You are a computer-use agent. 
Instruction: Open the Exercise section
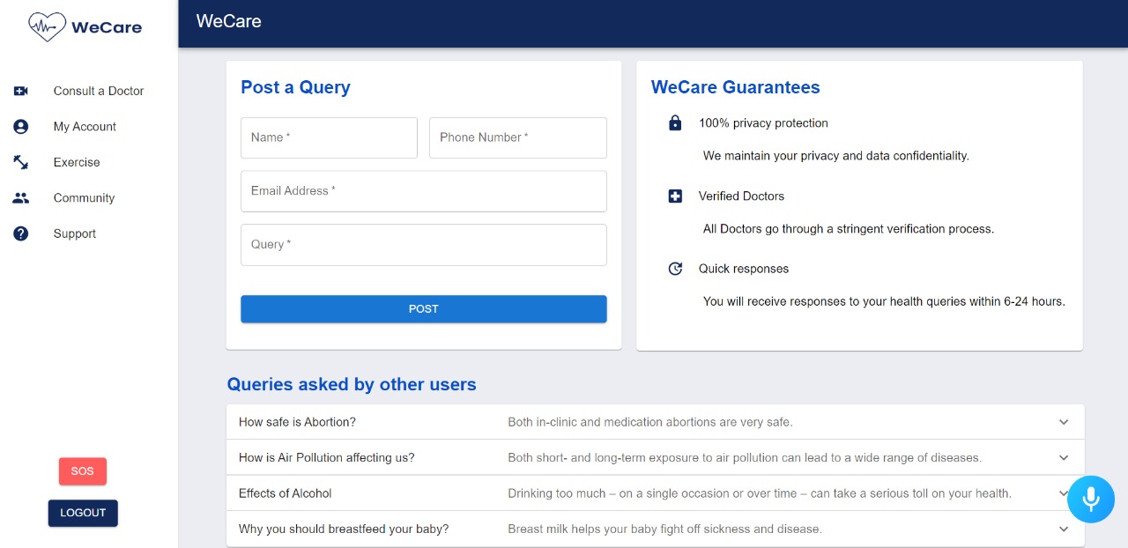(x=77, y=162)
